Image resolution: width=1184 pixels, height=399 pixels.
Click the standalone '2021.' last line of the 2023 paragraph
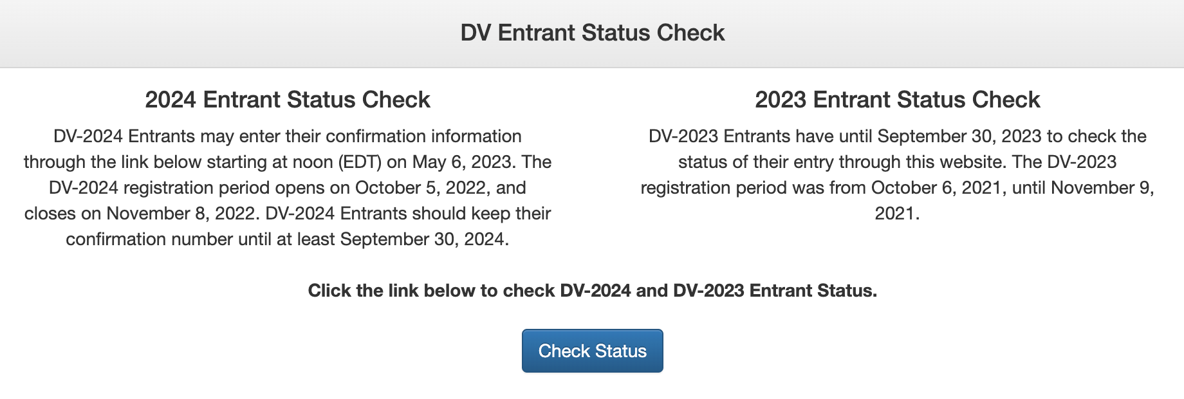(x=897, y=213)
